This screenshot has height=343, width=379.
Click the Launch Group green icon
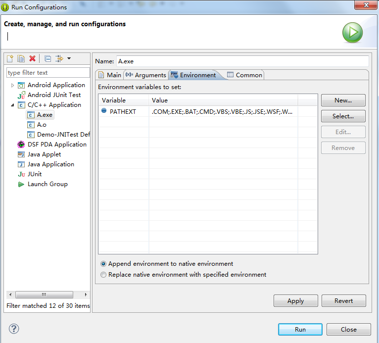[x=21, y=185]
